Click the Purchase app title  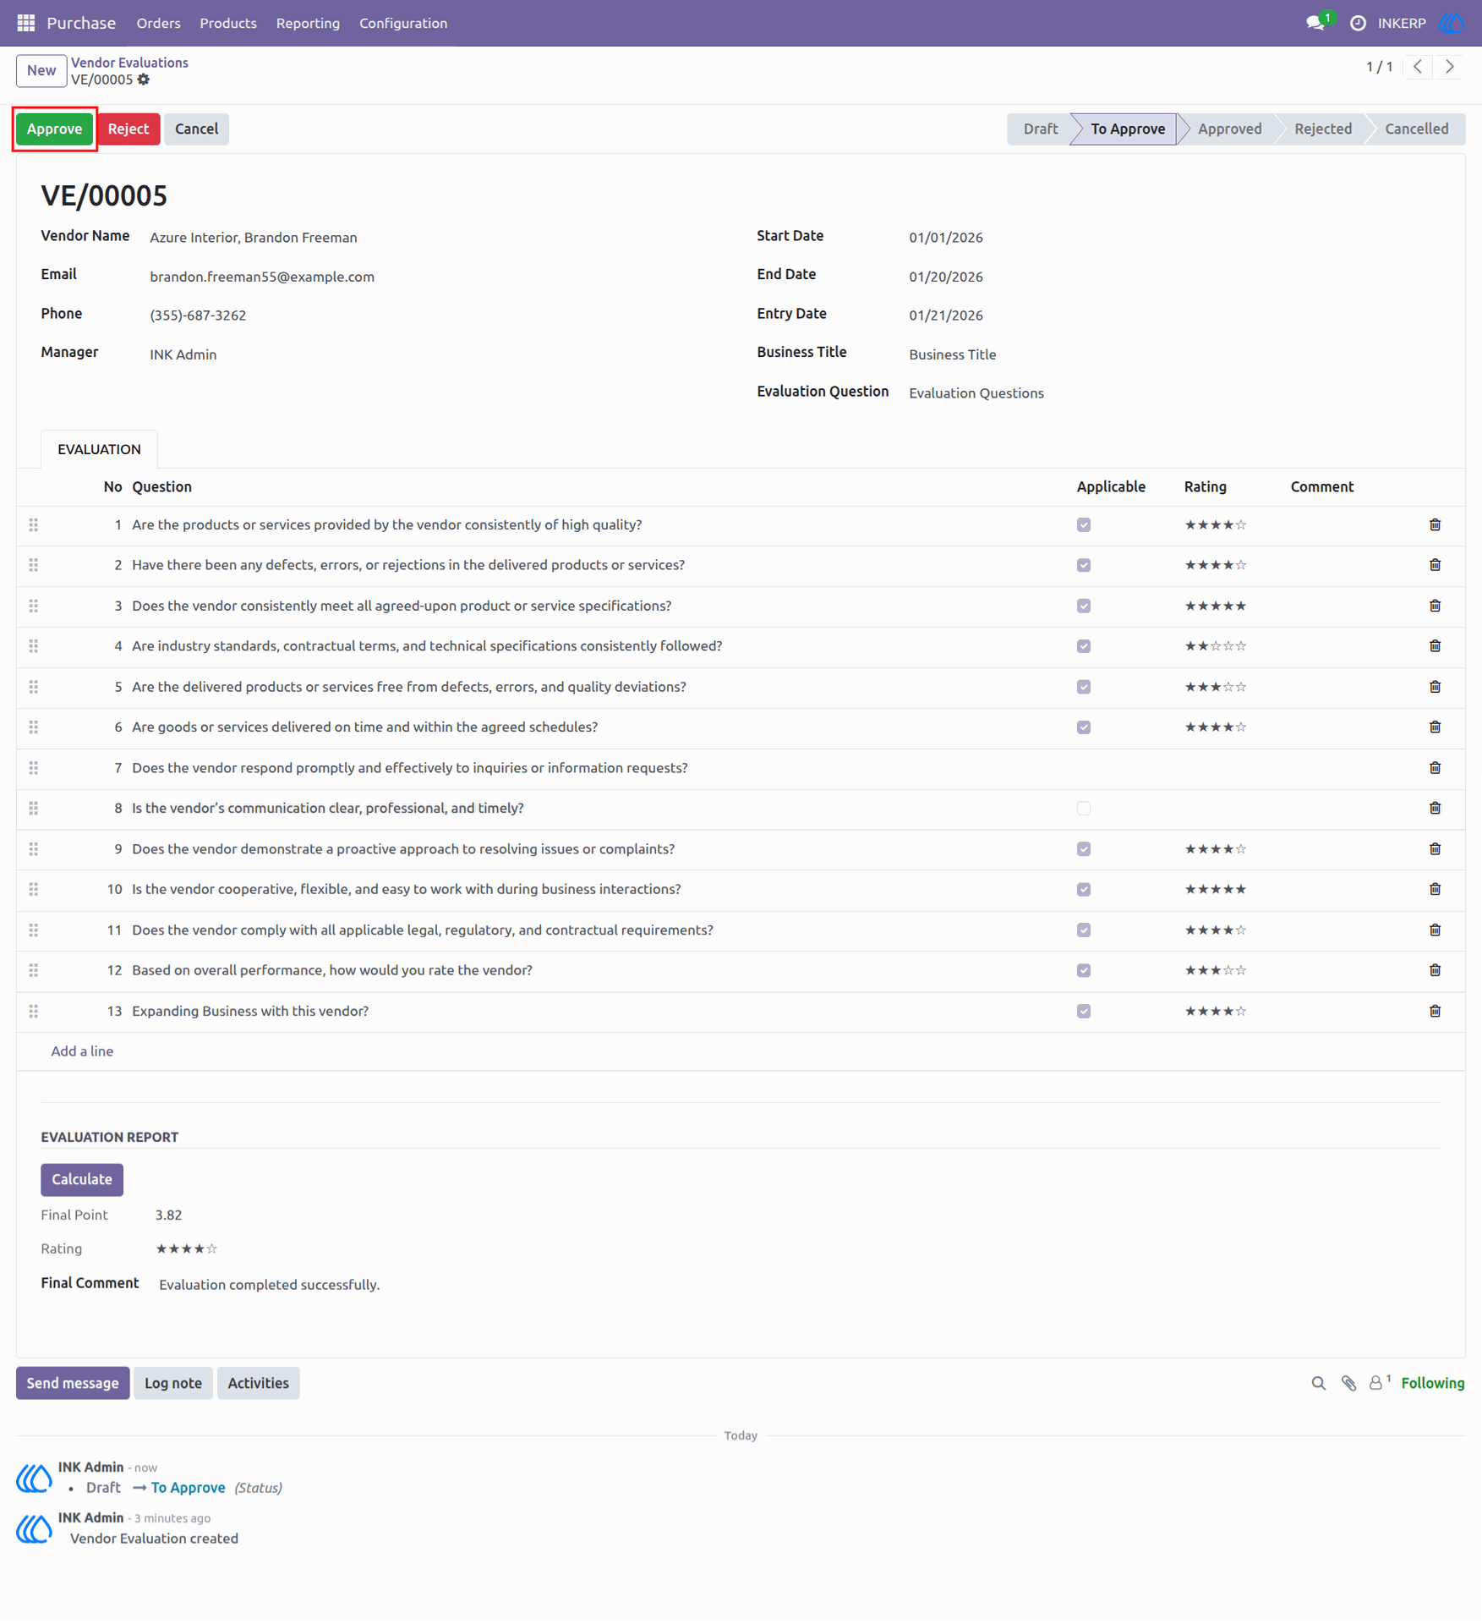(x=81, y=23)
